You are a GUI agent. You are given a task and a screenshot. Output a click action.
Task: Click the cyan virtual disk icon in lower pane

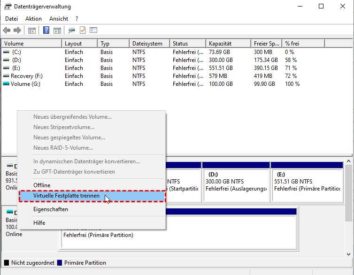coord(10,212)
